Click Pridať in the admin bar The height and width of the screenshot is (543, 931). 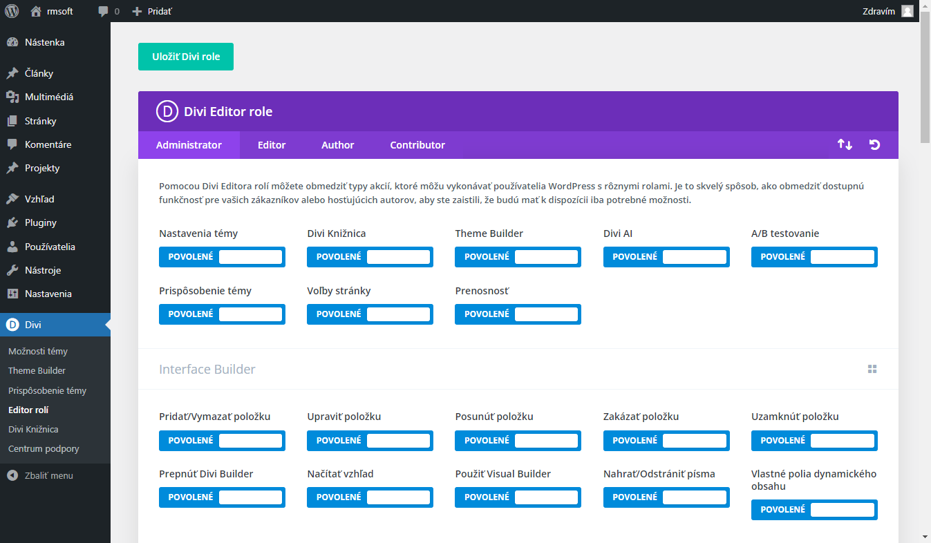tap(160, 11)
